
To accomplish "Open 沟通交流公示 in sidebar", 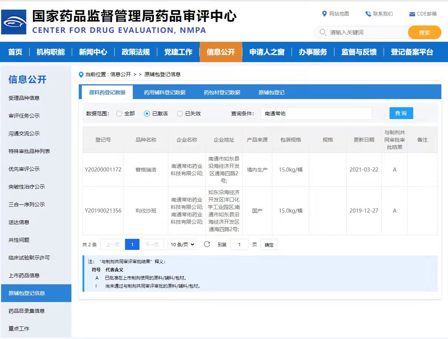I will (36, 133).
